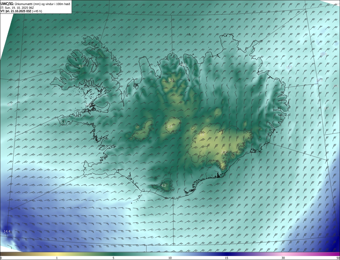Click the 3.1 value in northern Iceland

pyautogui.click(x=171, y=80)
